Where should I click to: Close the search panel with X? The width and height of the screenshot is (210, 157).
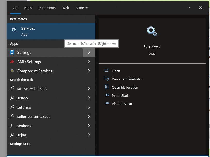tap(200, 8)
